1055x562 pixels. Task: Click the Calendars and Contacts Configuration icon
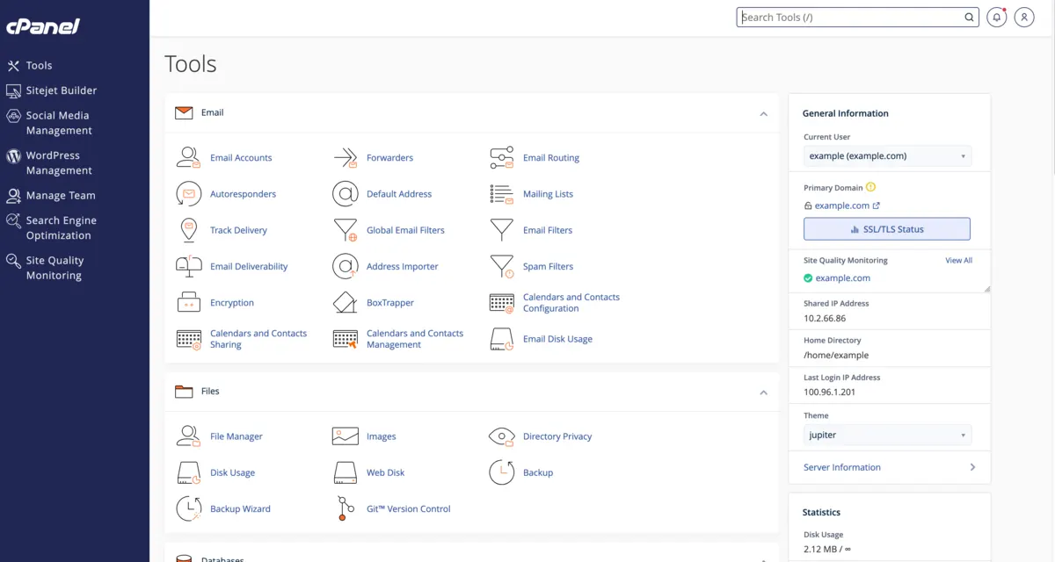pos(502,303)
